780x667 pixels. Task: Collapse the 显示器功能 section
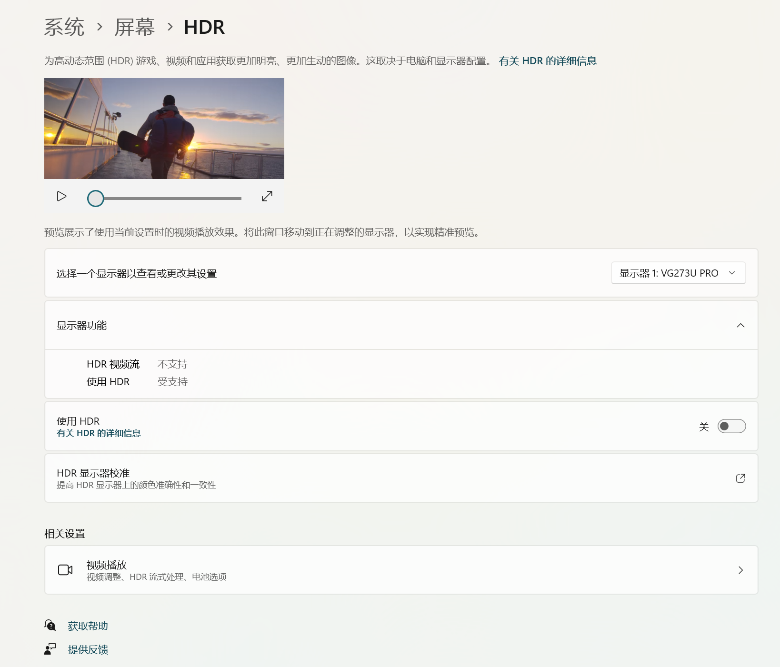click(x=740, y=325)
